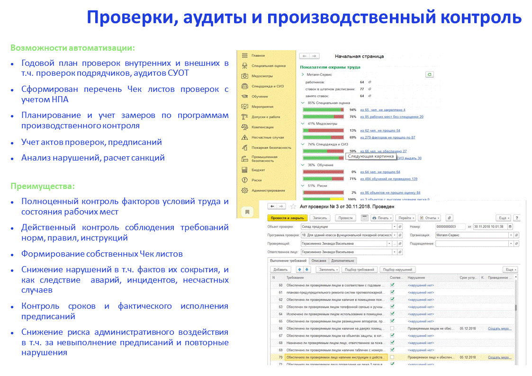The image size is (532, 376).
Task: Collapse the 85% Специальная оценка group
Action: tap(303, 103)
